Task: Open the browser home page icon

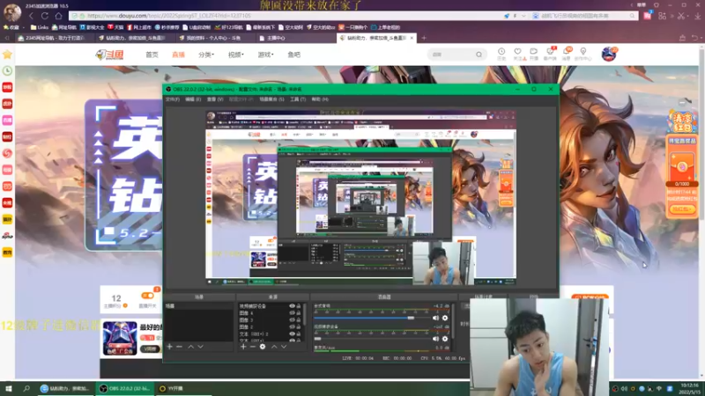Action: pyautogui.click(x=58, y=16)
